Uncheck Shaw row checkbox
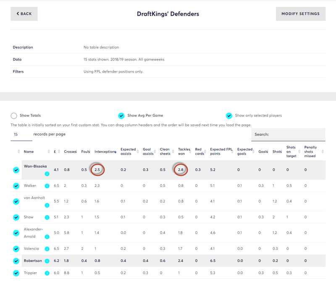 click(x=16, y=217)
